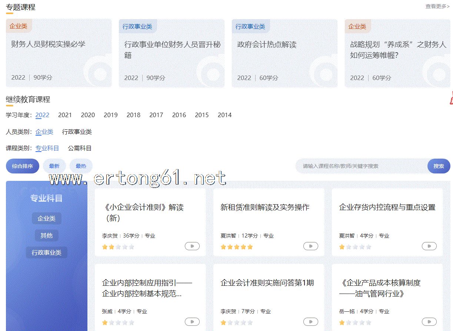
Task: Click play icon on 企业会计准则实施问答第1期 card
Action: point(310,322)
